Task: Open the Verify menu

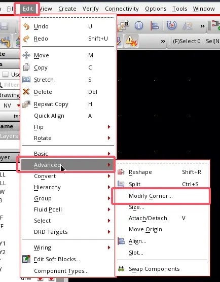Action: point(91,9)
